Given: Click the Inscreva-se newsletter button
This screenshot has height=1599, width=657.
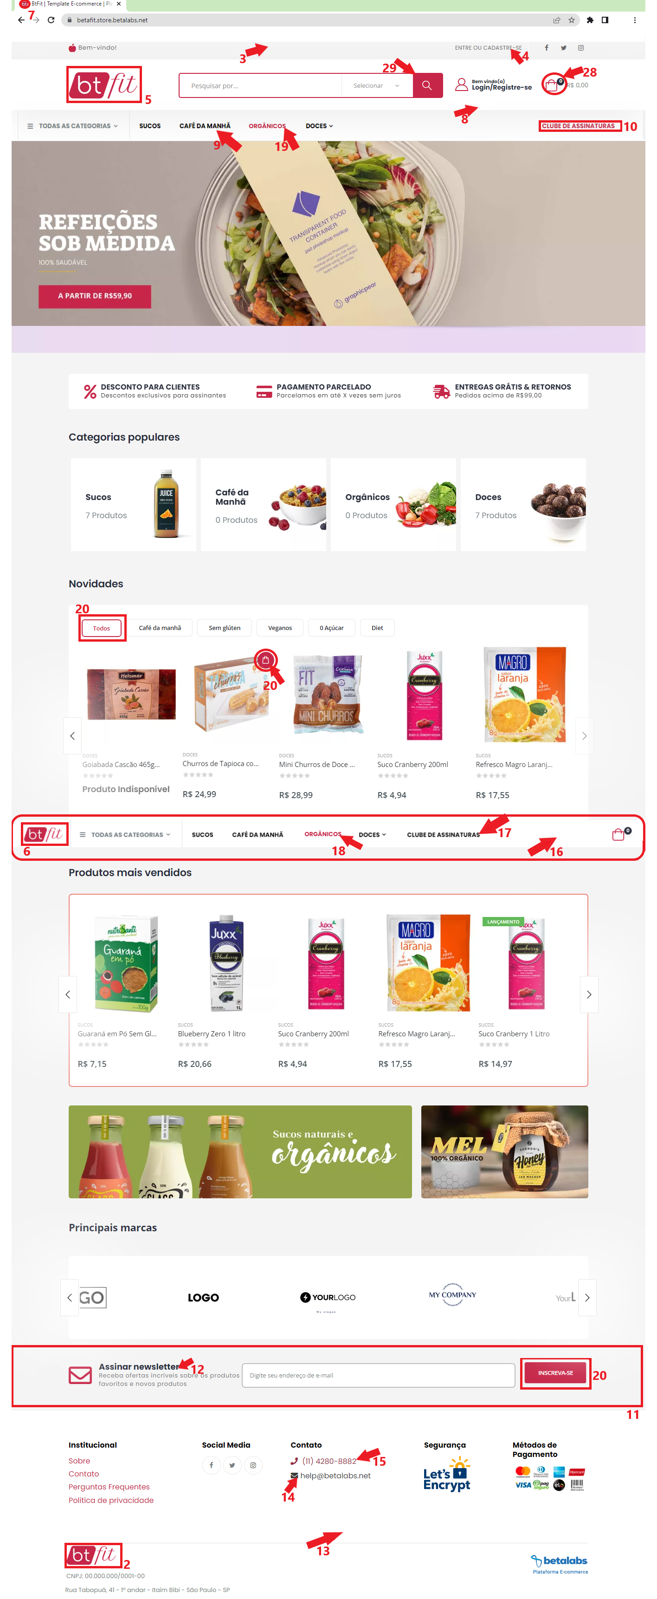Looking at the screenshot, I should pyautogui.click(x=555, y=1372).
